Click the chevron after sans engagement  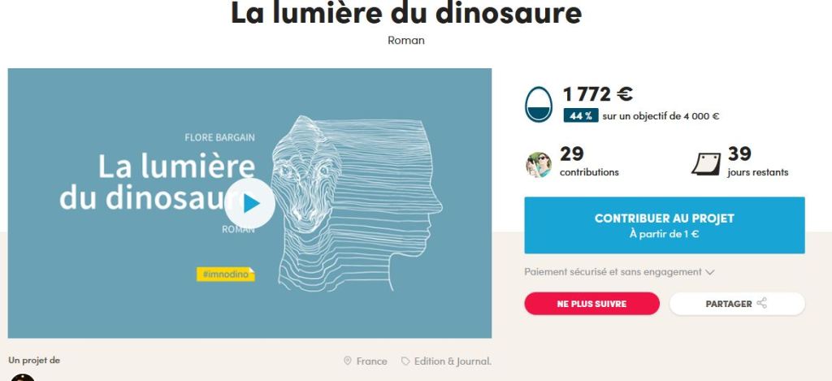[709, 272]
